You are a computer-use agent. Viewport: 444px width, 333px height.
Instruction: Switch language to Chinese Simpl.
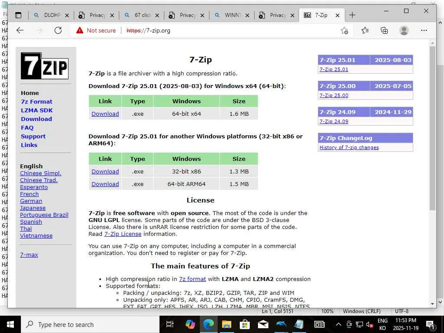[40, 173]
